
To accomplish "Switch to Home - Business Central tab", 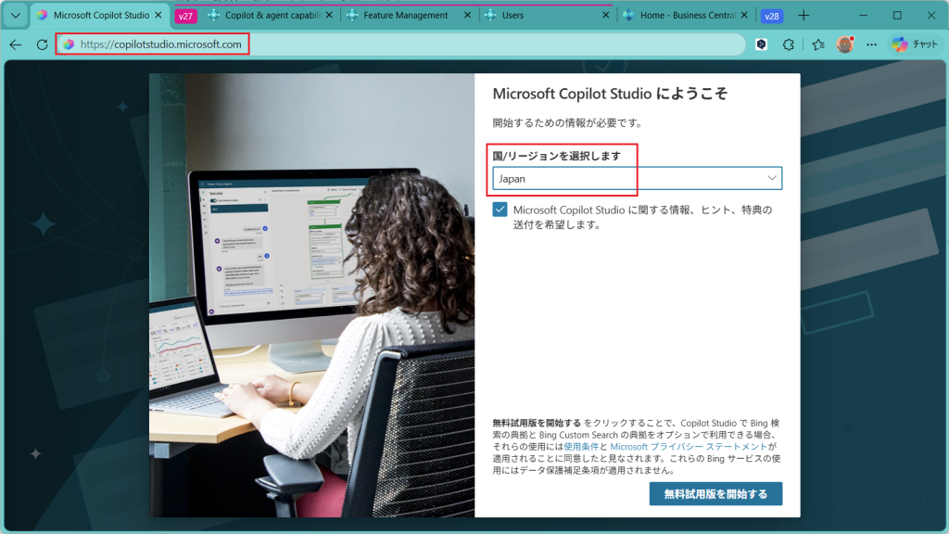I will click(679, 16).
